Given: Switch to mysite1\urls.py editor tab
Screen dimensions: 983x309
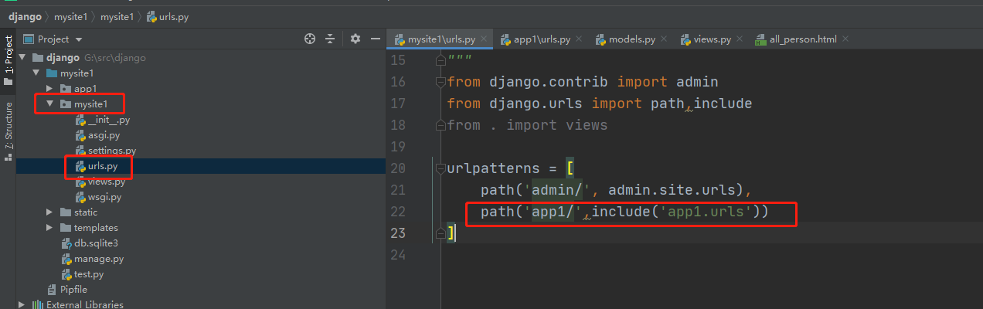Looking at the screenshot, I should (440, 39).
